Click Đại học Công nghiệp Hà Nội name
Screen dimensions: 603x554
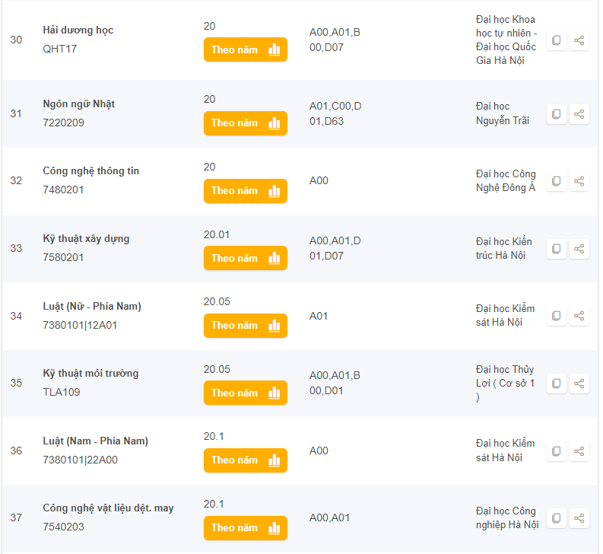tap(506, 517)
